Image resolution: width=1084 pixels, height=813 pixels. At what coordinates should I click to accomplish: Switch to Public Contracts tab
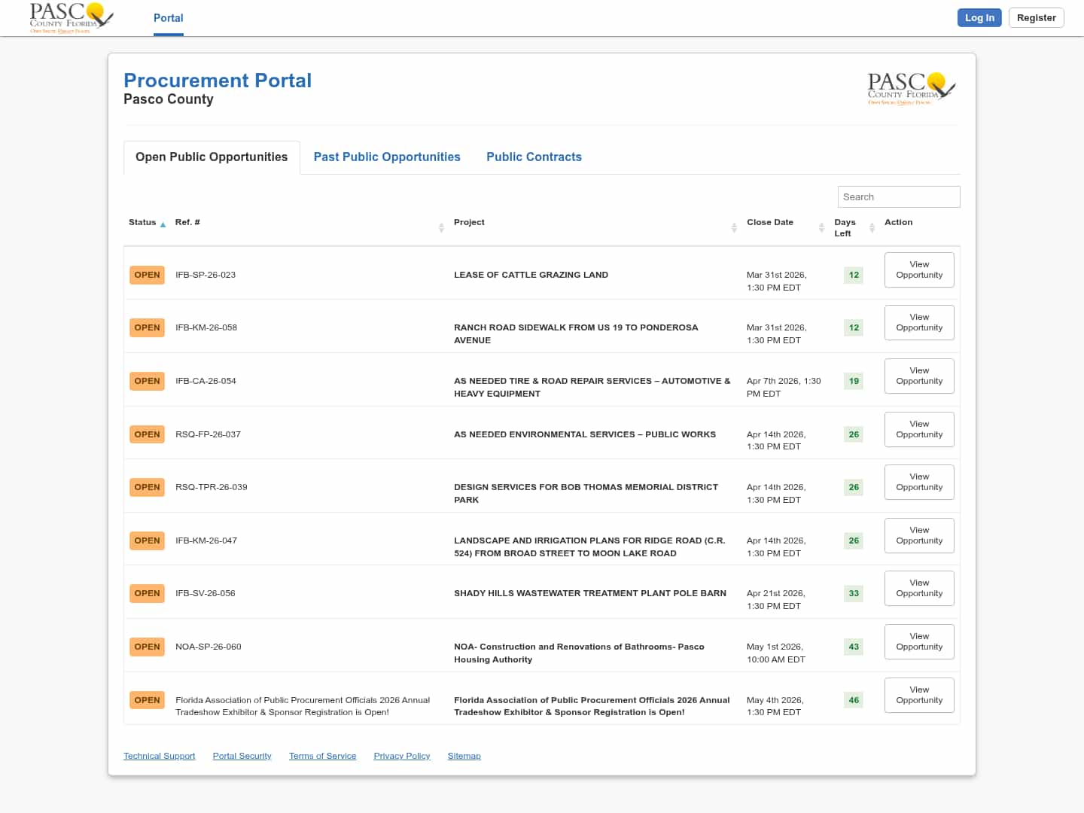click(534, 157)
